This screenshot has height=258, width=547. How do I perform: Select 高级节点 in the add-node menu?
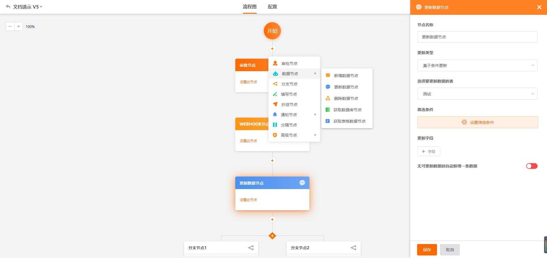[x=294, y=135]
